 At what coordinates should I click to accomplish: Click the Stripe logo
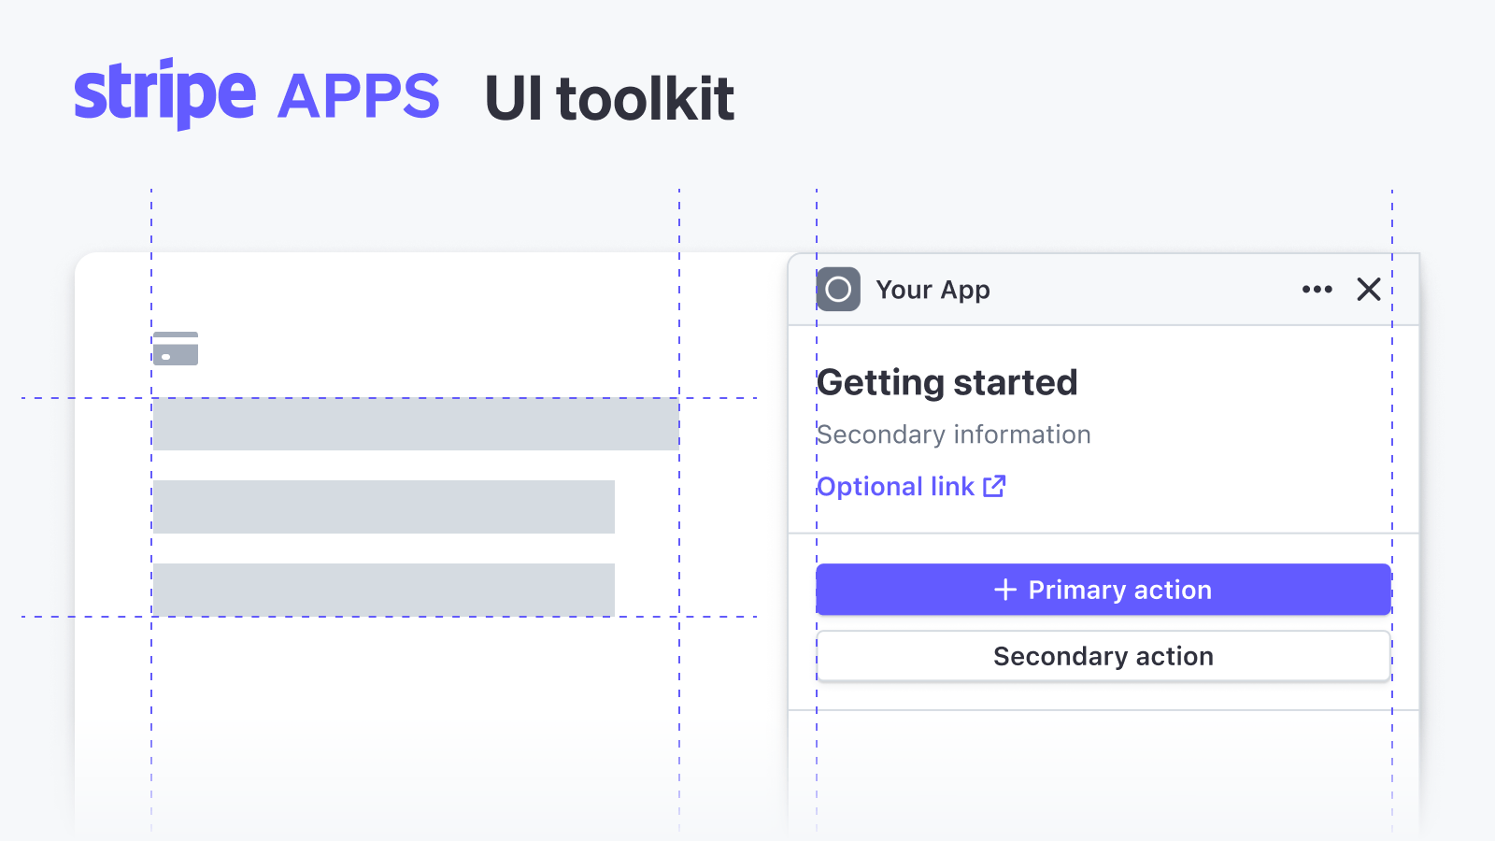(164, 93)
